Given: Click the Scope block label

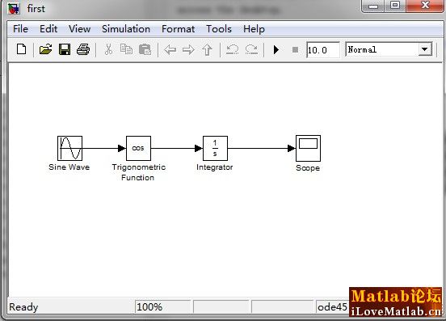Looking at the screenshot, I should tap(308, 168).
